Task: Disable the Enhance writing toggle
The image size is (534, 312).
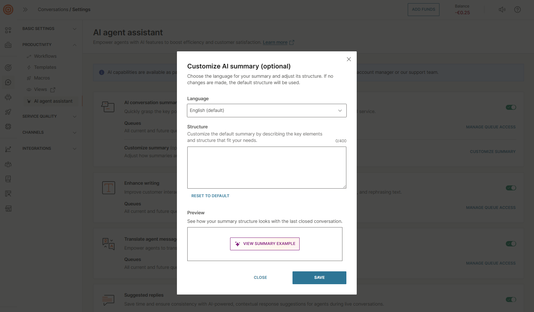Action: click(x=511, y=188)
